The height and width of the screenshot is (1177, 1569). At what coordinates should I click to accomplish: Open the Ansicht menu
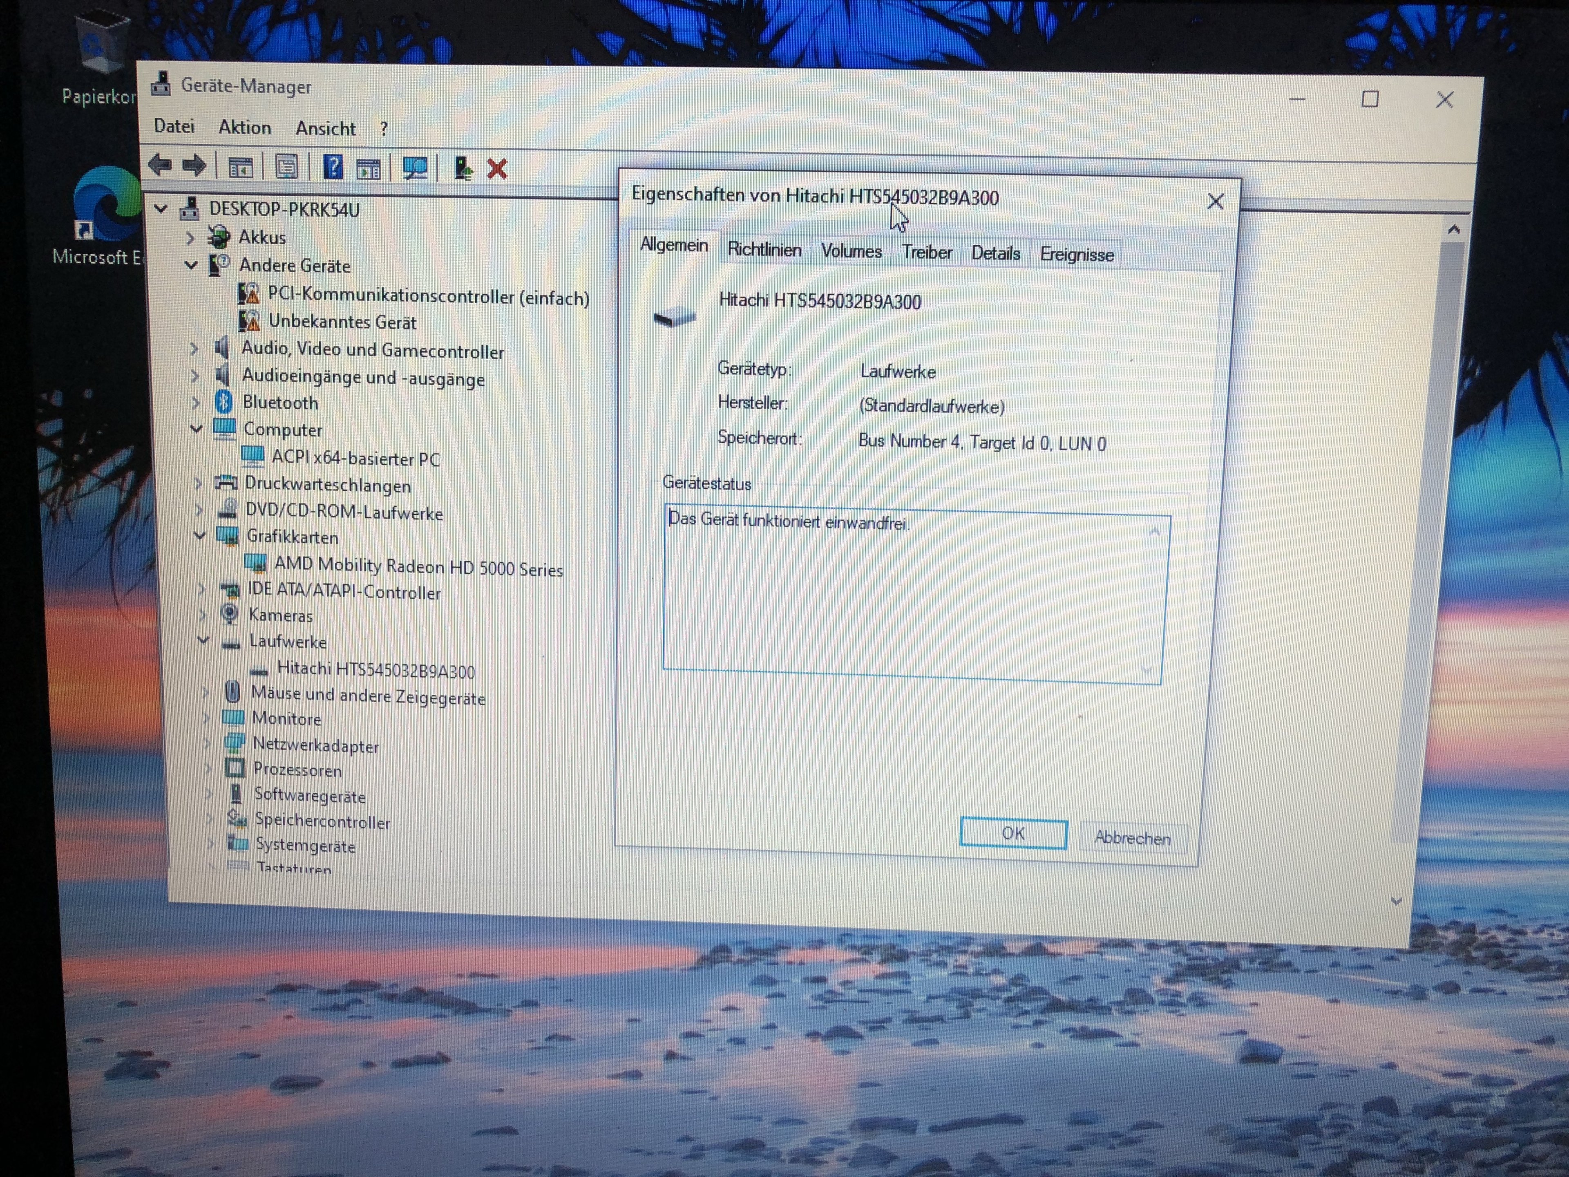pyautogui.click(x=326, y=128)
